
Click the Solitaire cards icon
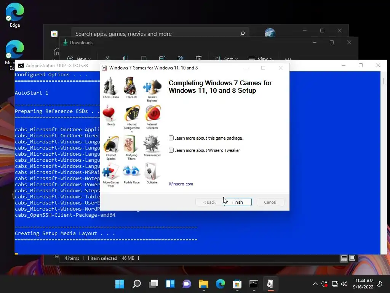pos(152,171)
